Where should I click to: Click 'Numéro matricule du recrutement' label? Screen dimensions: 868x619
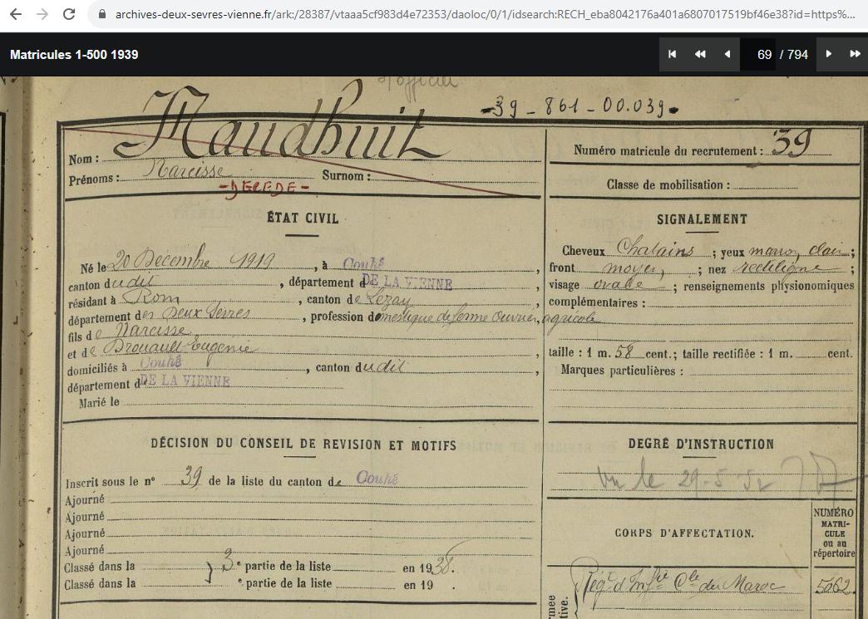[668, 150]
